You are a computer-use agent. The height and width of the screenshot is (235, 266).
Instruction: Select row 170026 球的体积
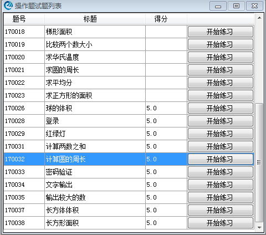[x=129, y=108]
